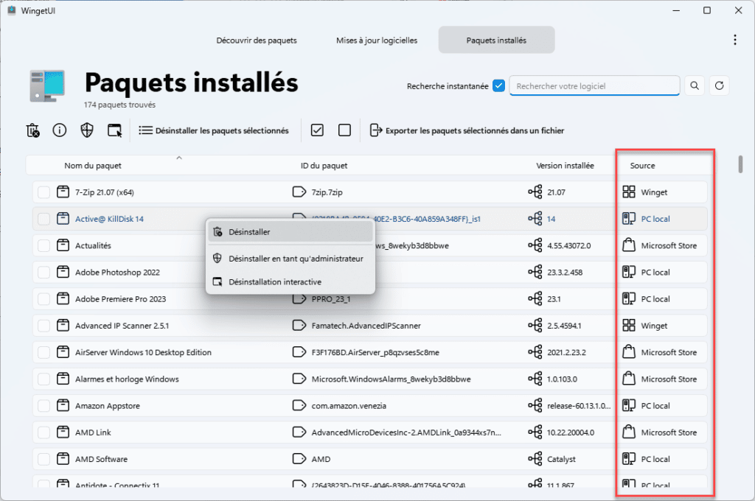Tick the checkbox for Adobe Photoshop 2022
This screenshot has height=501, width=755.
pos(44,273)
